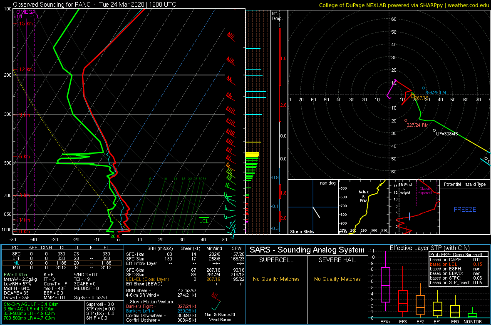Click the magenta OMEGA label

[26, 12]
